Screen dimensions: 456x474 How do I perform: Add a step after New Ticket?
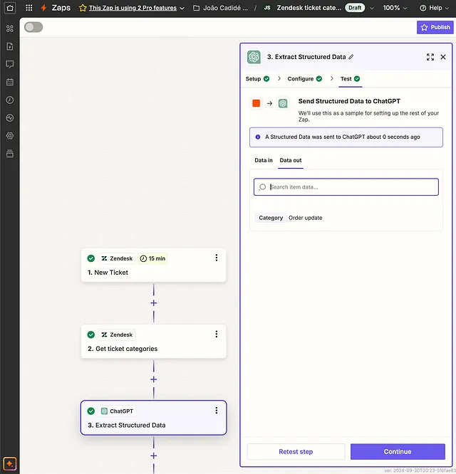(154, 303)
